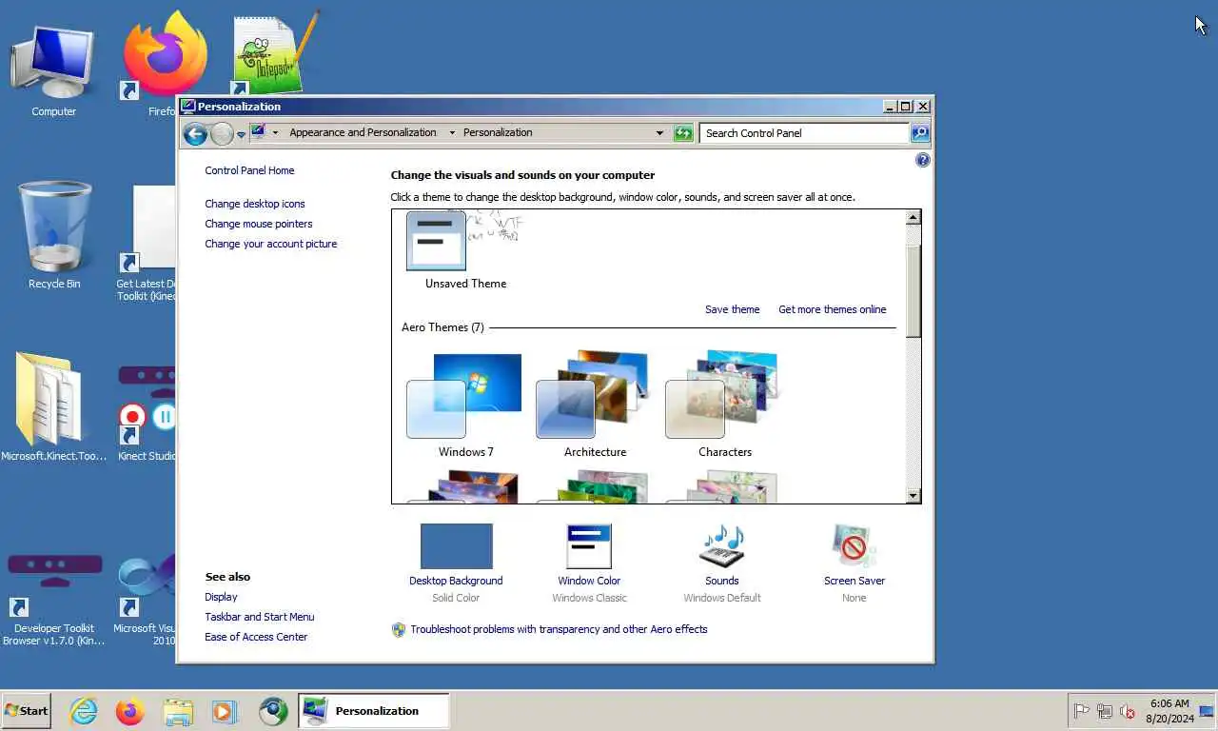Click the Action Center flag tray icon
This screenshot has height=731, width=1218.
point(1082,711)
